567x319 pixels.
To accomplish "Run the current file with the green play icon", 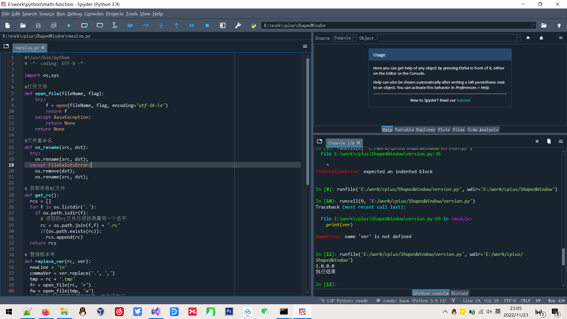I will coord(69,26).
